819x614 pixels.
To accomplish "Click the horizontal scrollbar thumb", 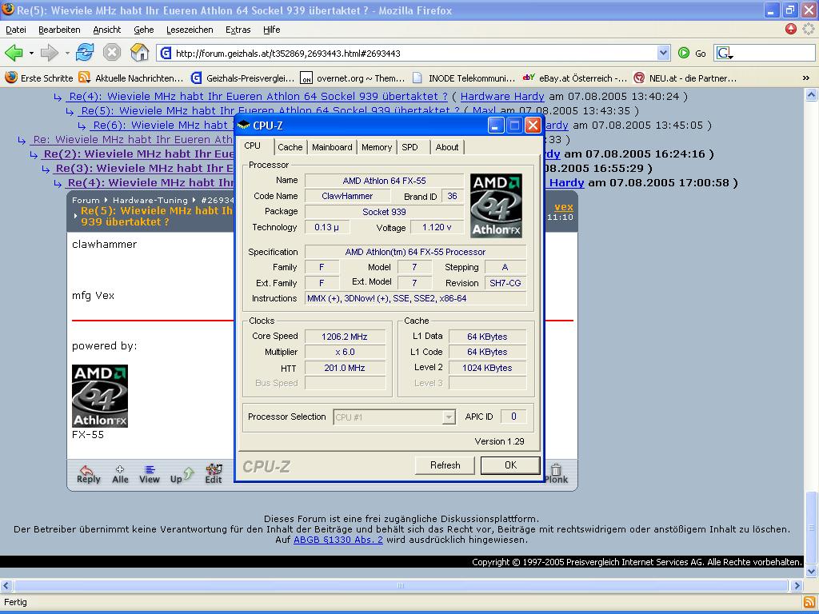I will coord(401,585).
